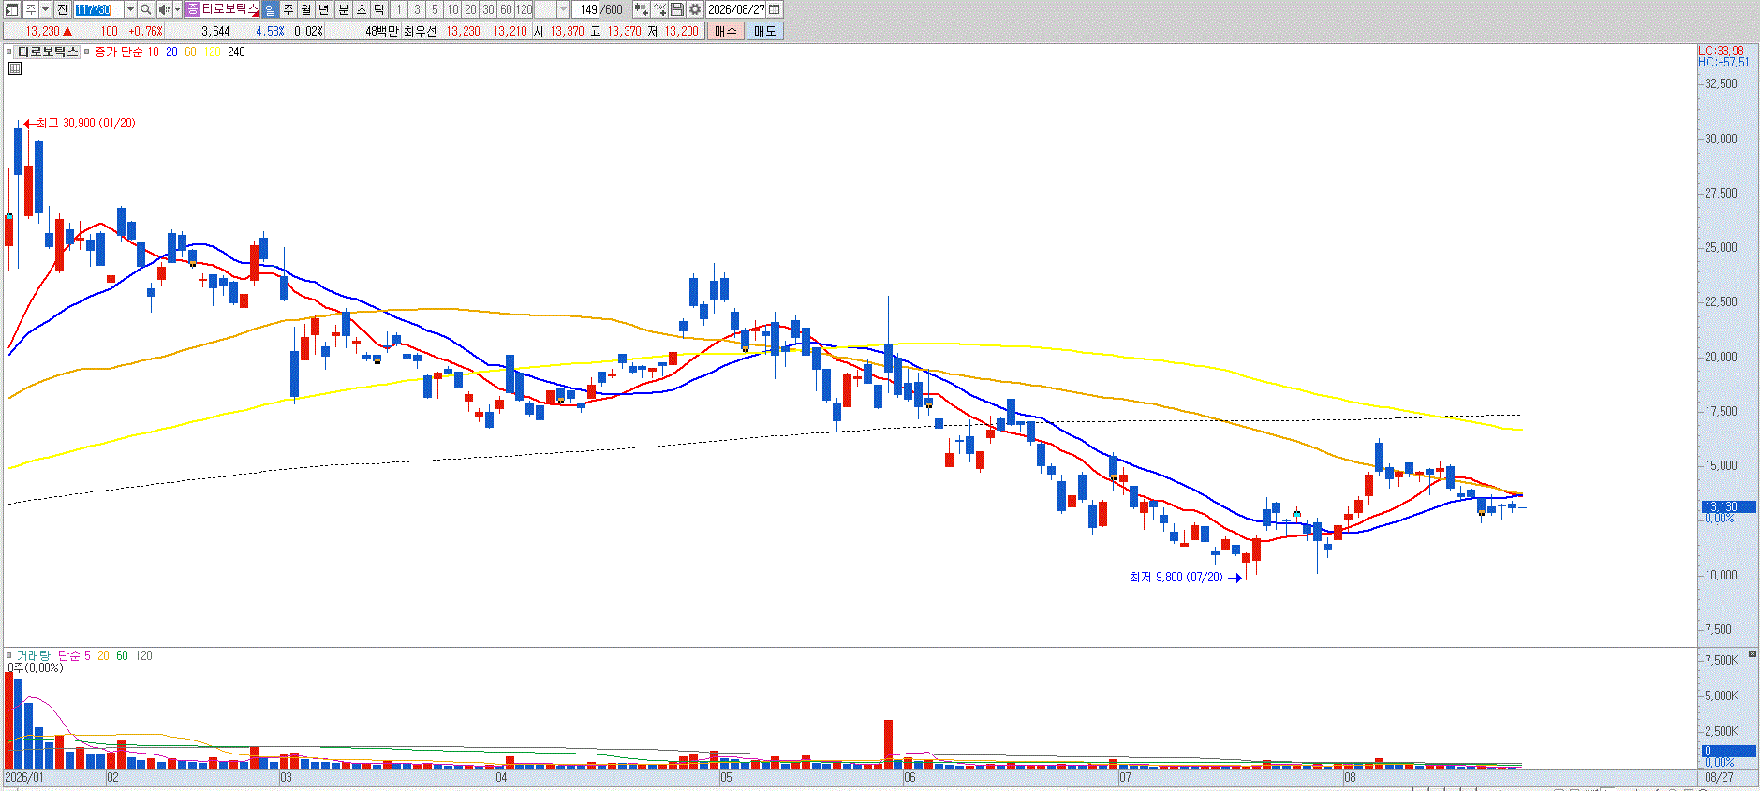Select interval 30 button
Screen dimensions: 1760x791
point(488,9)
